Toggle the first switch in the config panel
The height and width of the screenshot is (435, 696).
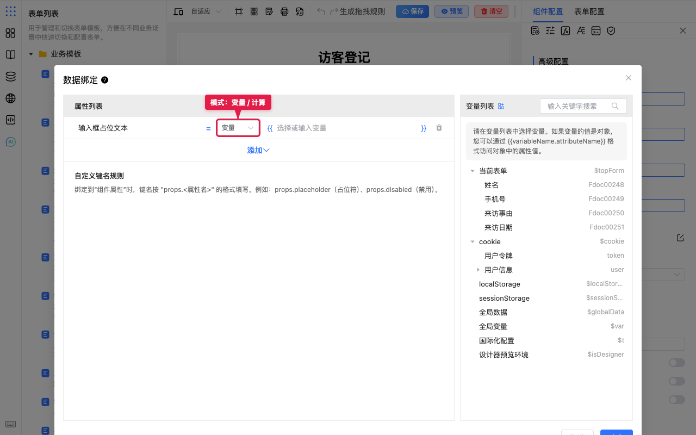tap(677, 363)
